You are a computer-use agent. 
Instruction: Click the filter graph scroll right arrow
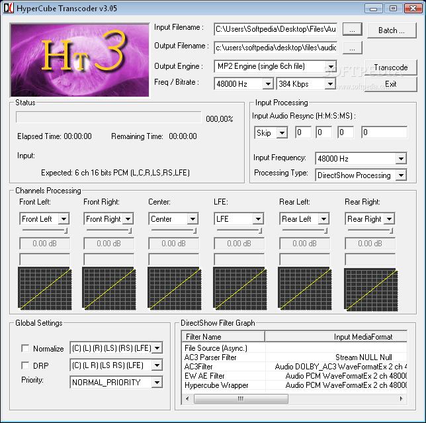(402, 399)
